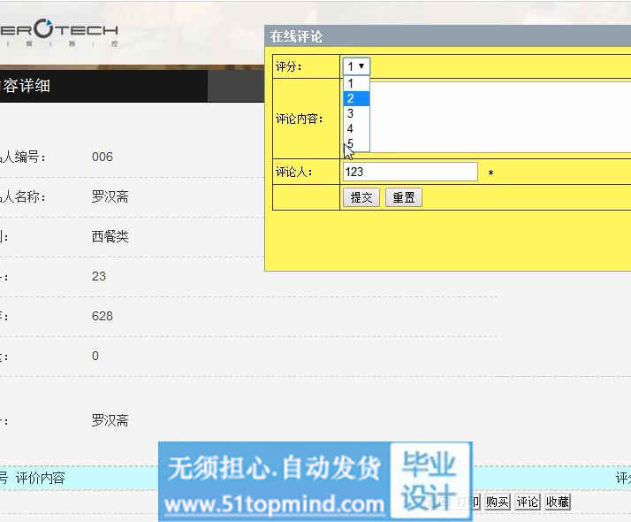This screenshot has height=522, width=631.
Task: Open comments with the 评论 button
Action: tap(528, 502)
